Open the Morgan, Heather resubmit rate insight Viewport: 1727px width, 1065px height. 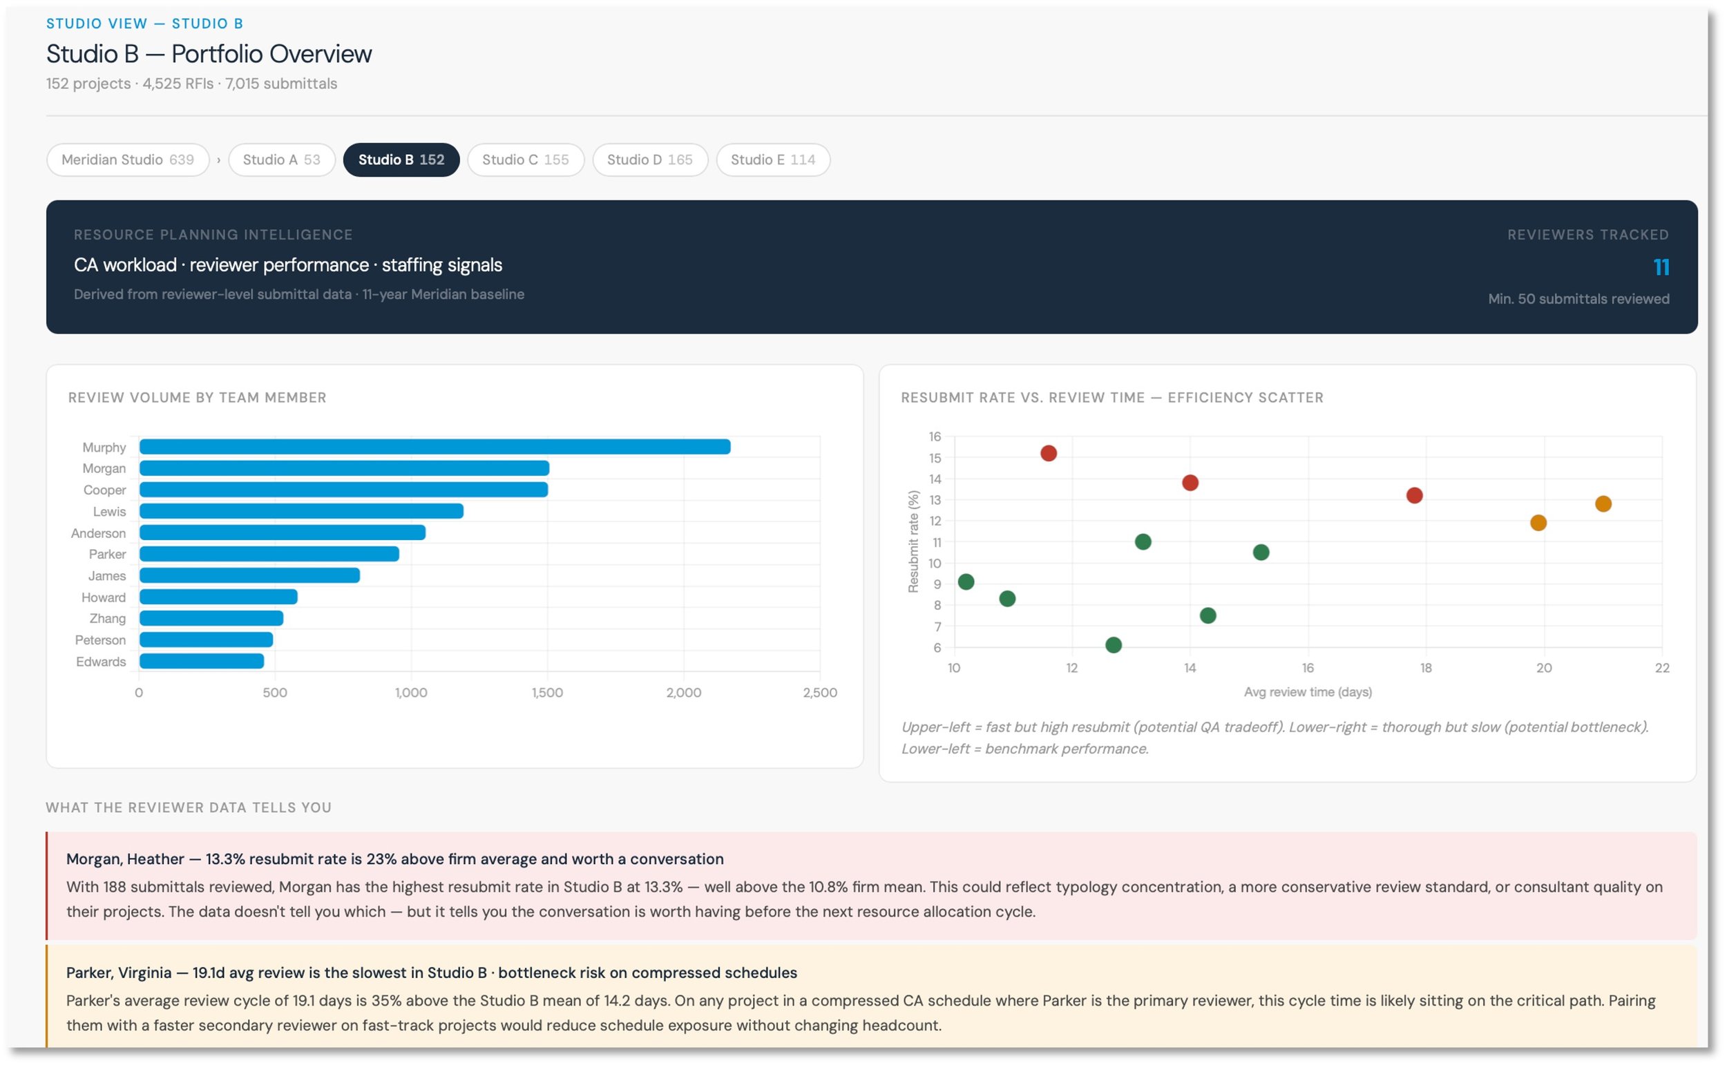click(872, 886)
